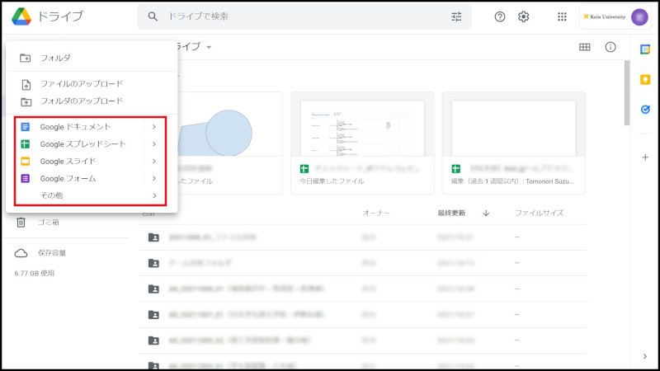Open Google Keep in side panel
660x371 pixels.
[x=645, y=79]
